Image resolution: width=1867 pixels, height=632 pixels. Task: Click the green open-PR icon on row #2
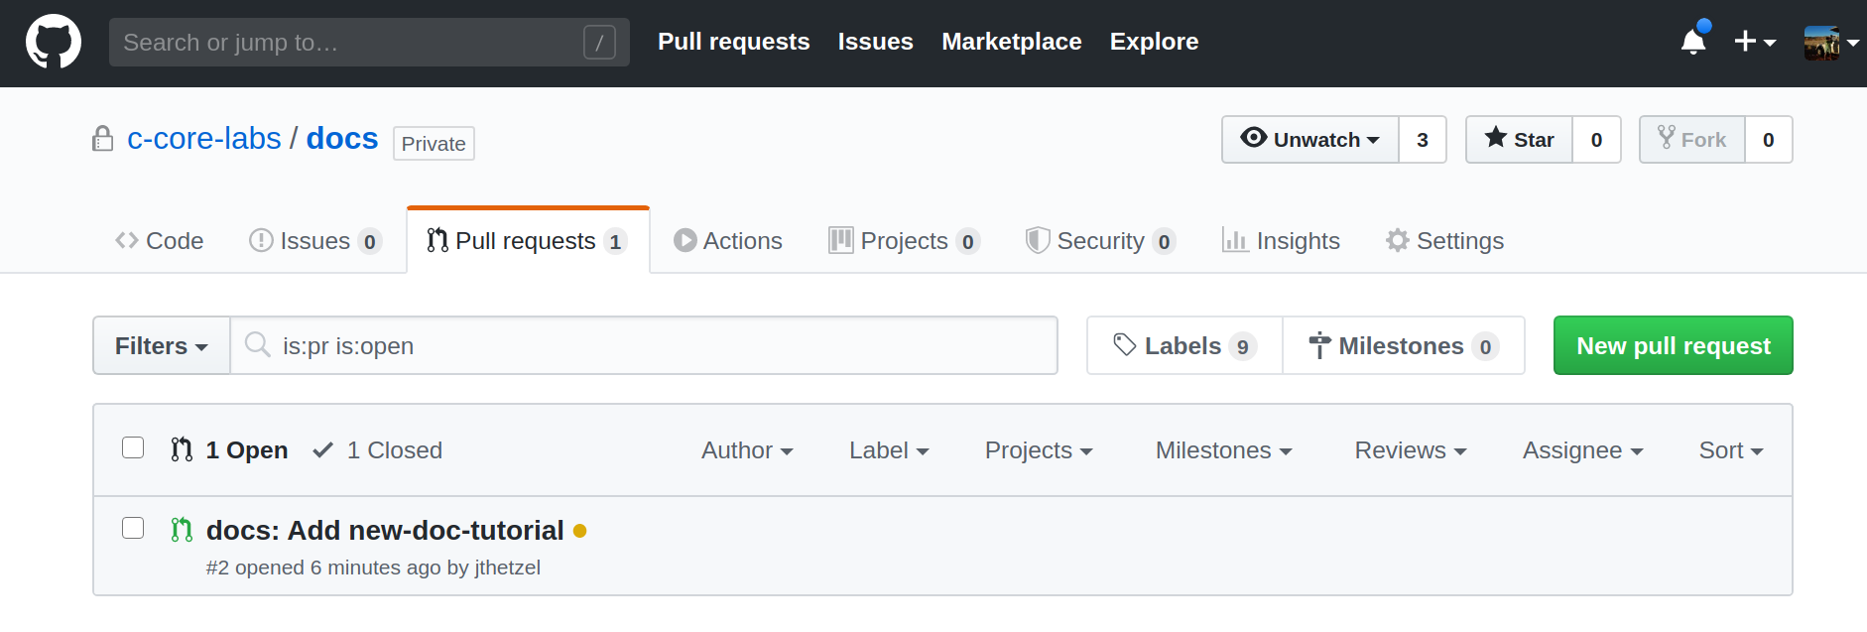coord(182,530)
